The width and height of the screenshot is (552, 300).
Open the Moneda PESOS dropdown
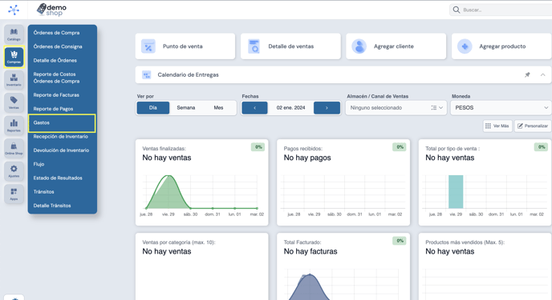(x=501, y=108)
